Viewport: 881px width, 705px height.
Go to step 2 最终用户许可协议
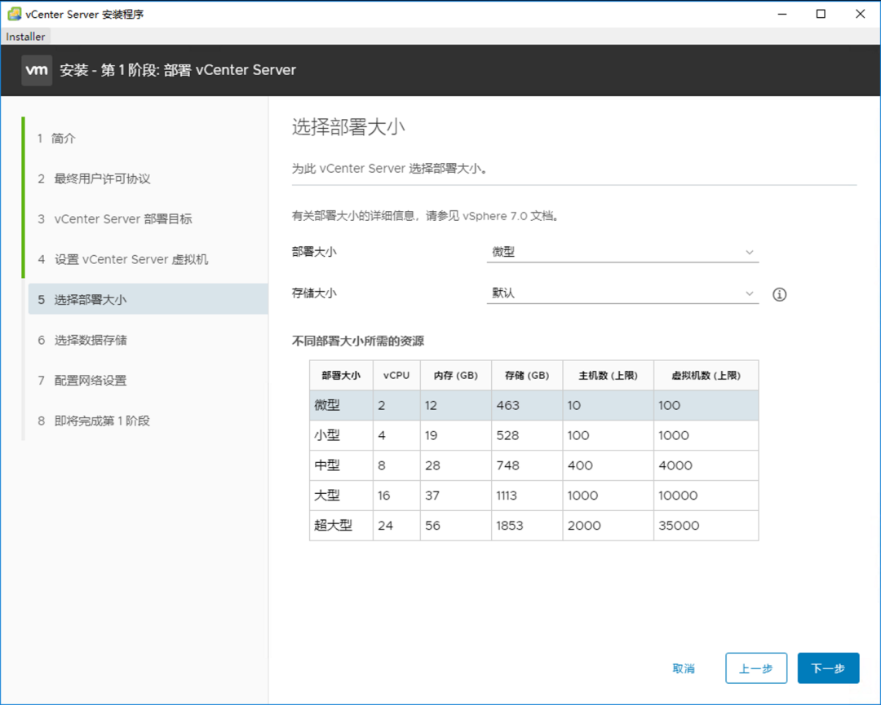[x=94, y=178]
